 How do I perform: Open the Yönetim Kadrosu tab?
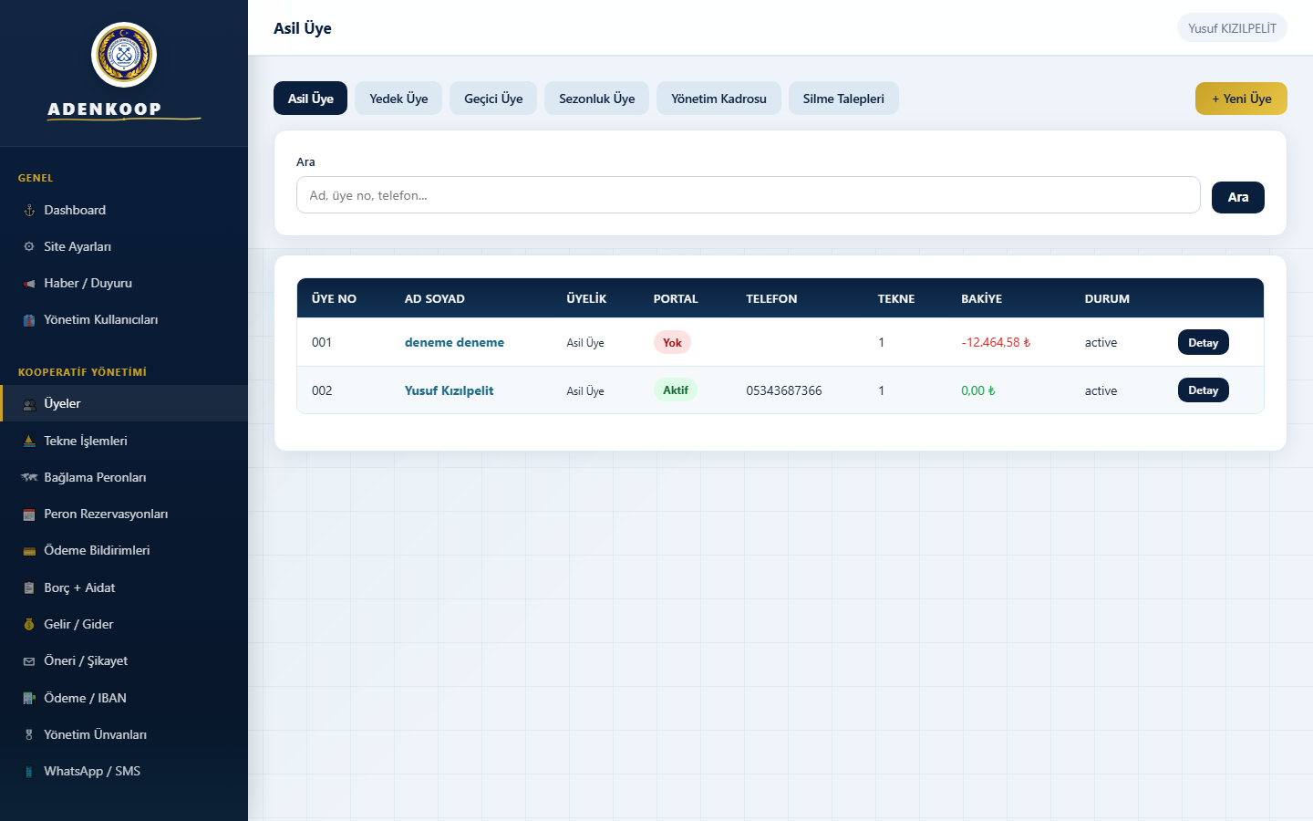point(719,99)
